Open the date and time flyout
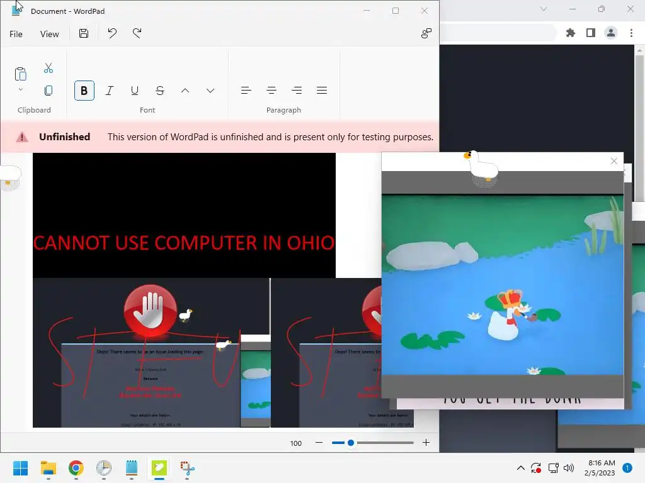Viewport: 645px width, 483px height. (x=600, y=468)
